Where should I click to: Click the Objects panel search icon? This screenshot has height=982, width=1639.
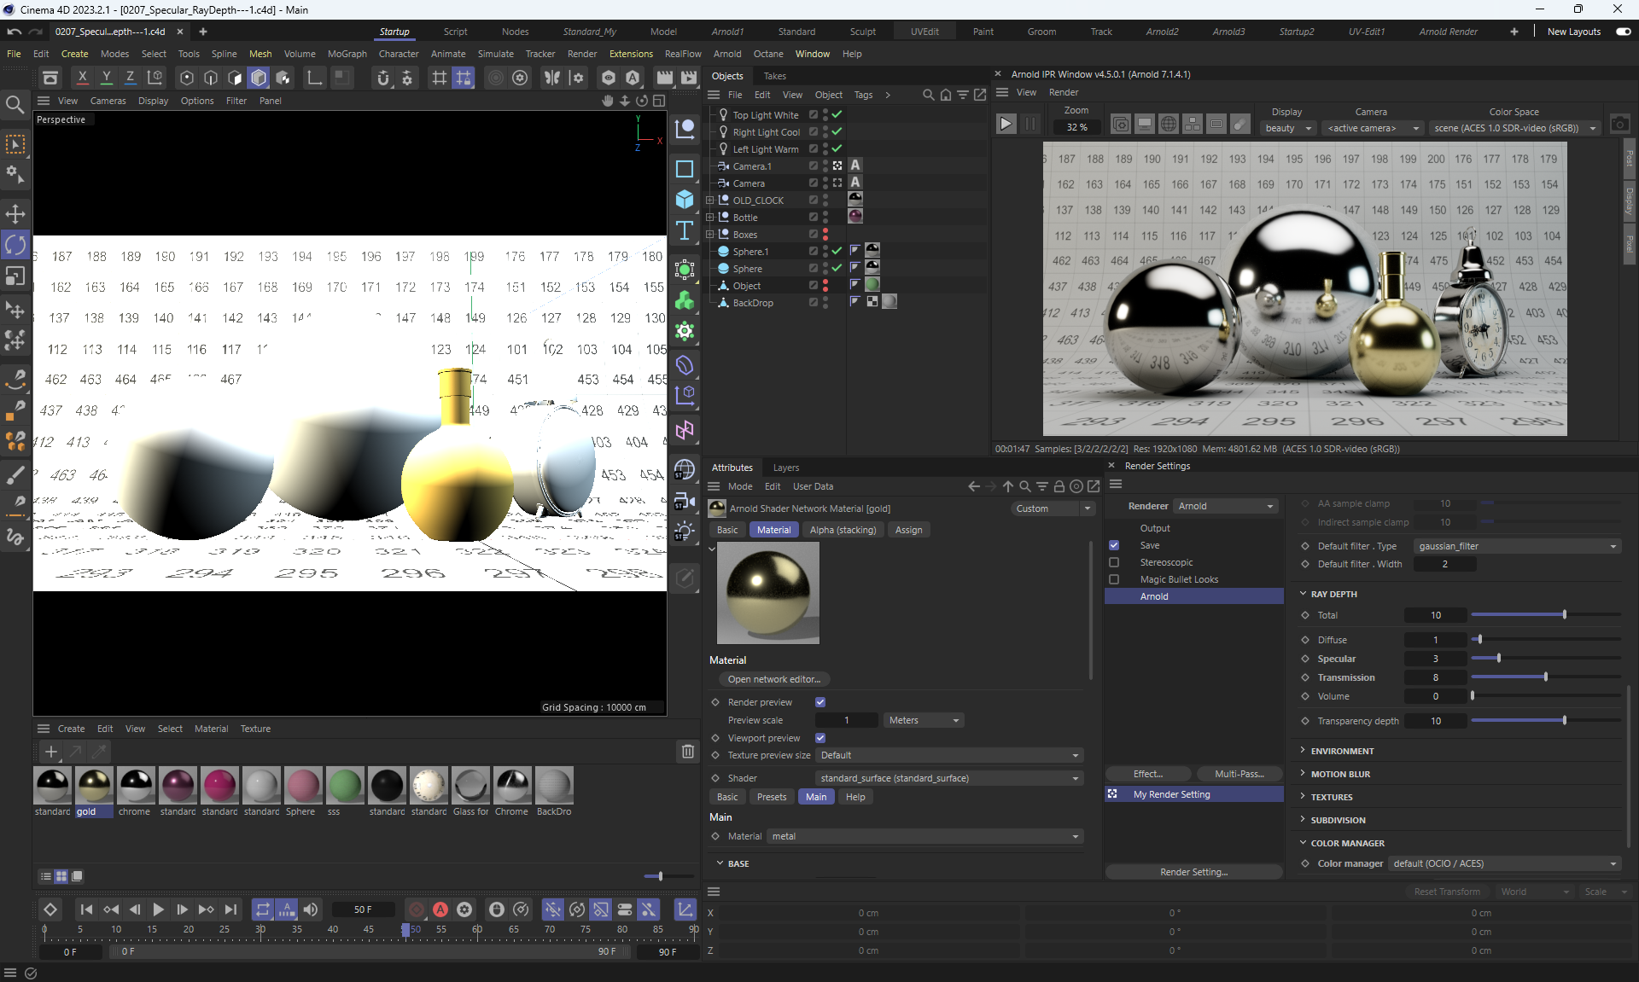point(928,95)
